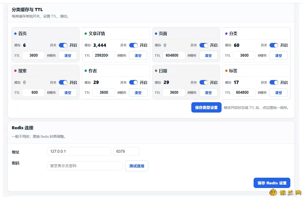Image resolution: width=303 pixels, height=197 pixels.
Task: Toggle the 标签 cache switch
Action: pyautogui.click(x=274, y=82)
